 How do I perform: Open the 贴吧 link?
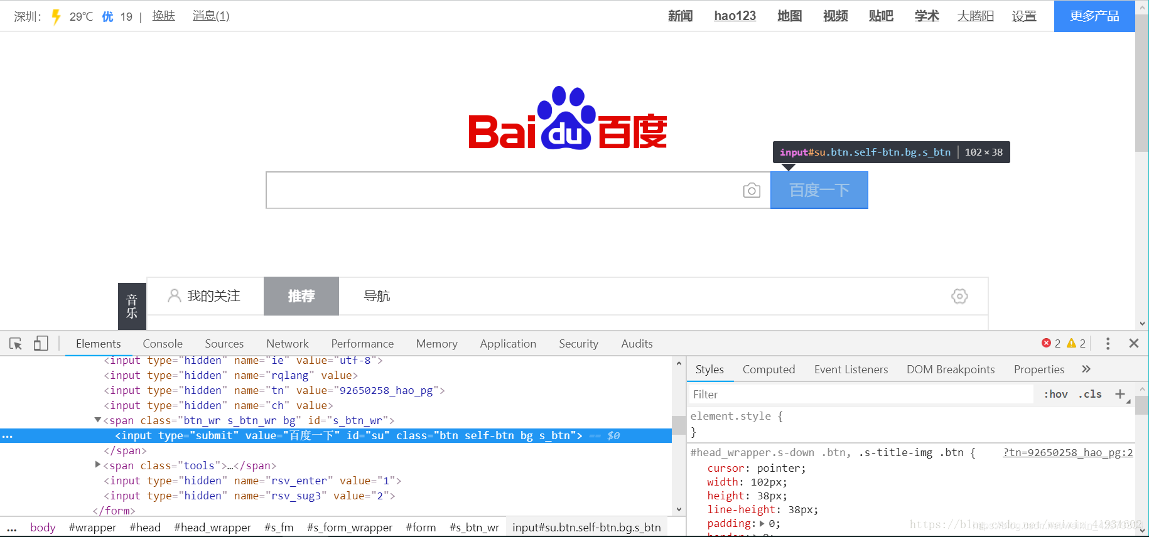click(881, 16)
